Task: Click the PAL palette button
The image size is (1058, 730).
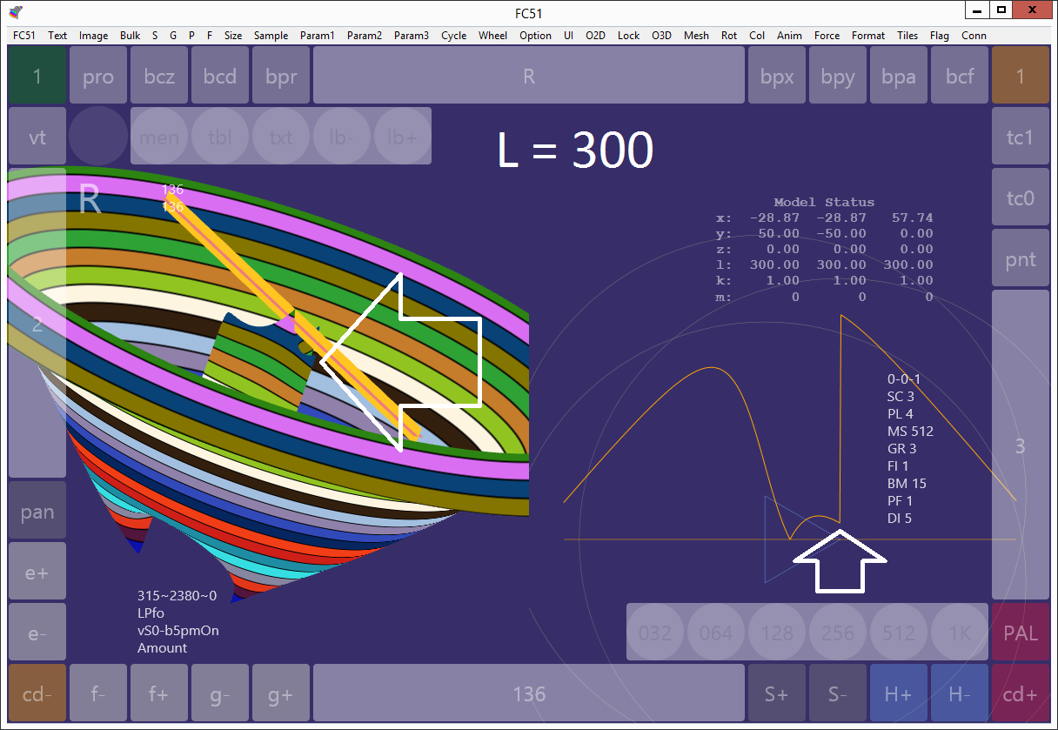Action: (1021, 633)
